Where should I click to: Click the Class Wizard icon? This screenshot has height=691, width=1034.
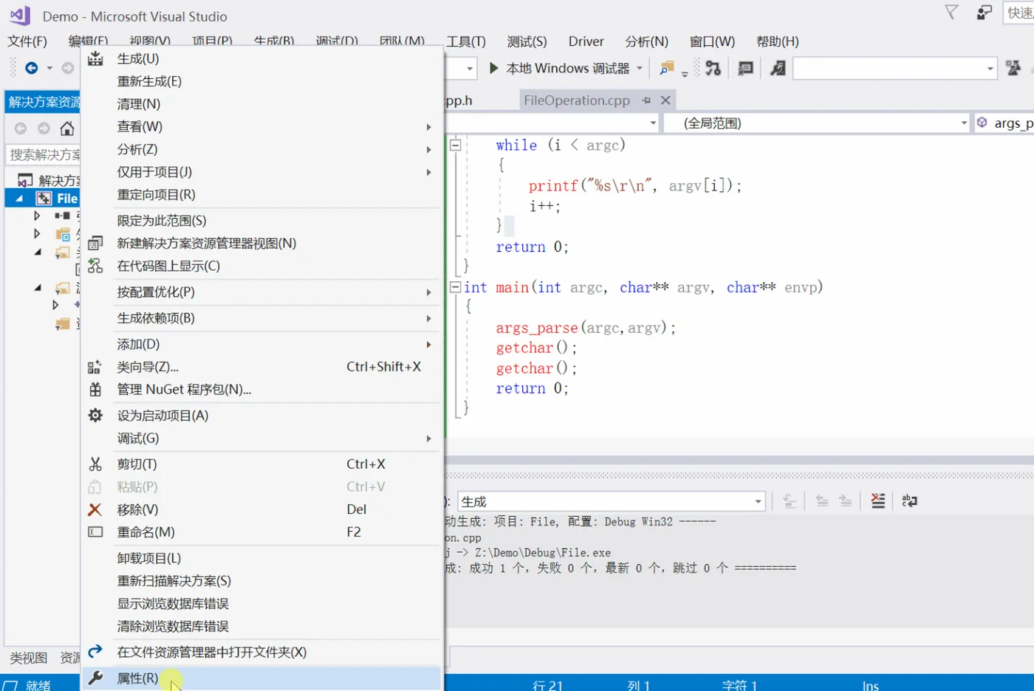95,367
